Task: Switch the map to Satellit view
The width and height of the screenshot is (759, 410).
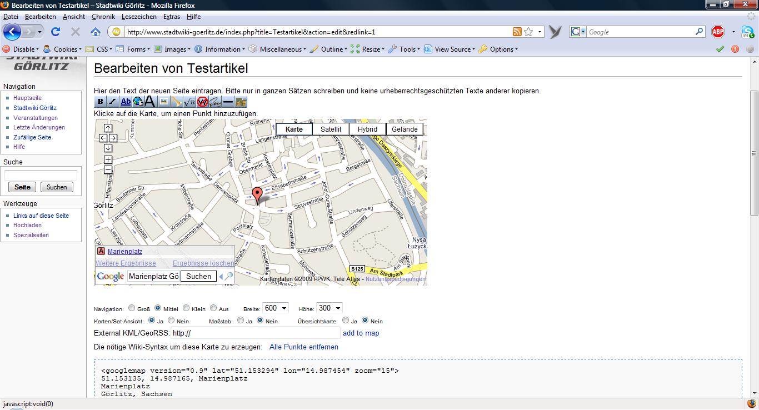Action: [331, 129]
